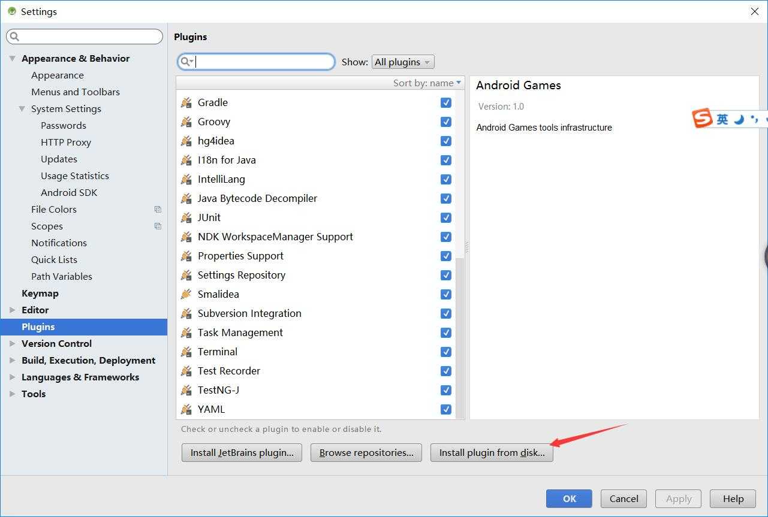Click the Groovy plugin icon

point(186,122)
